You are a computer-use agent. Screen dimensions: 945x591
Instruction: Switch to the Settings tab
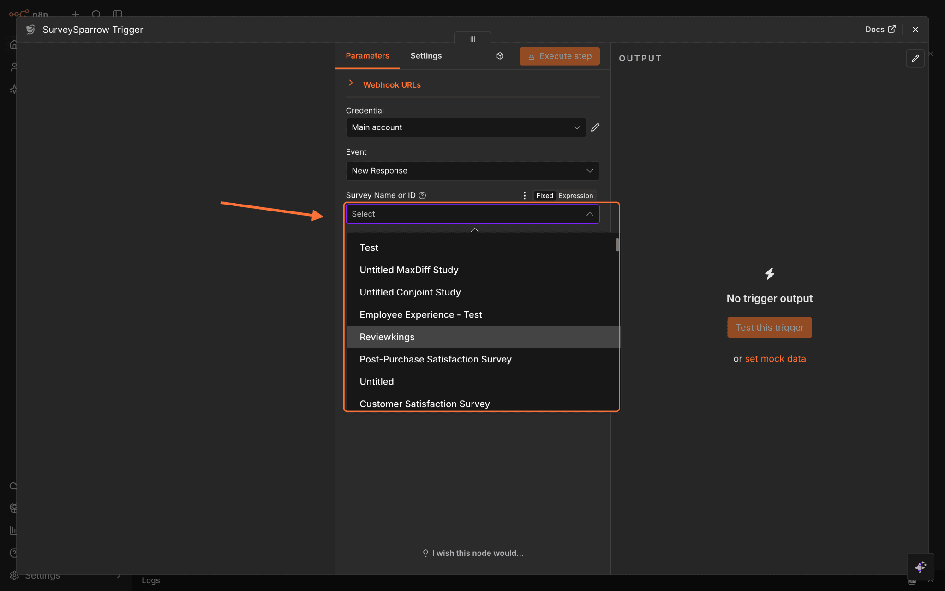(x=426, y=56)
